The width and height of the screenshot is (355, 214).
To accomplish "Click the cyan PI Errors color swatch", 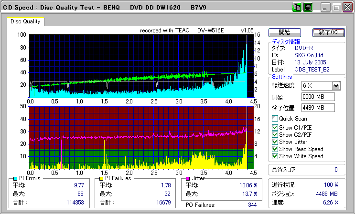I will 15,179.
